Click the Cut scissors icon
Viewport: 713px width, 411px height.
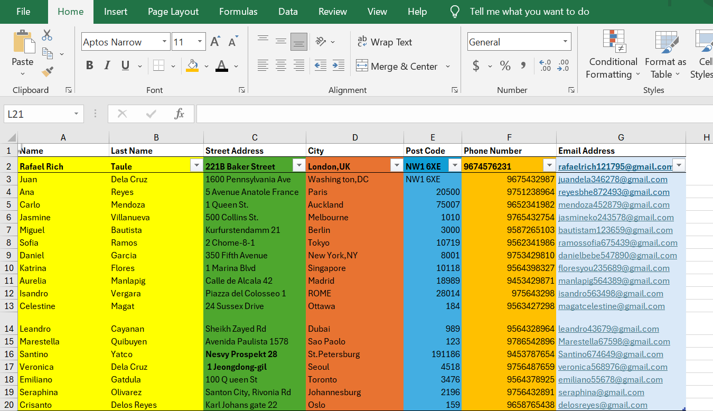click(x=47, y=35)
